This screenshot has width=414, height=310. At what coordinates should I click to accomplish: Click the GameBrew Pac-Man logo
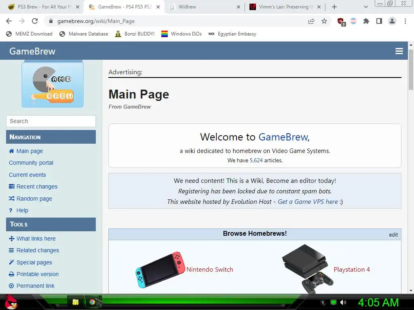pyautogui.click(x=53, y=84)
